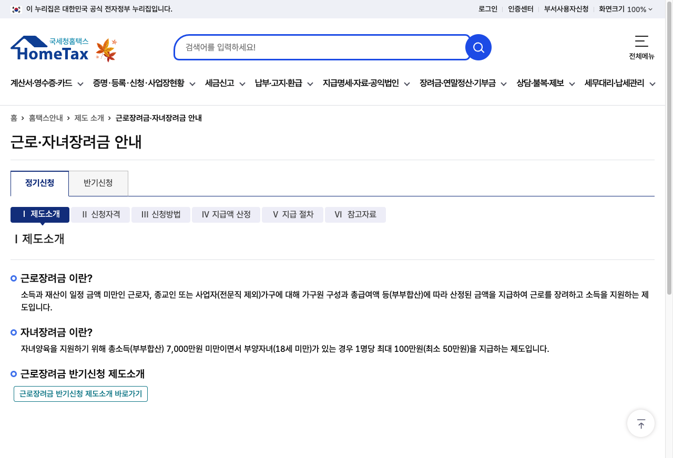Image resolution: width=673 pixels, height=458 pixels.
Task: Open the 화면크기 100% dropdown
Action: click(x=626, y=9)
